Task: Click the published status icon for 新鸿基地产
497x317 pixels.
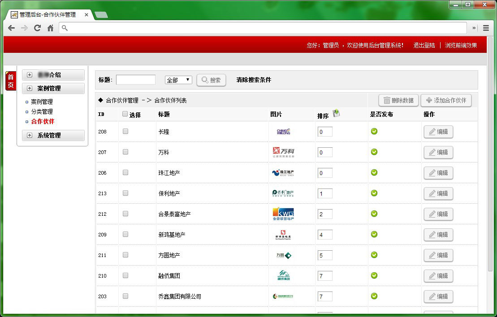Action: [x=374, y=234]
